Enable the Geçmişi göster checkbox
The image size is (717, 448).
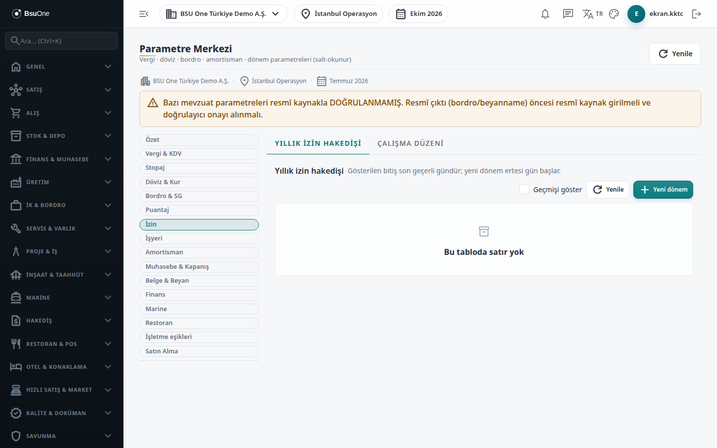click(x=524, y=189)
